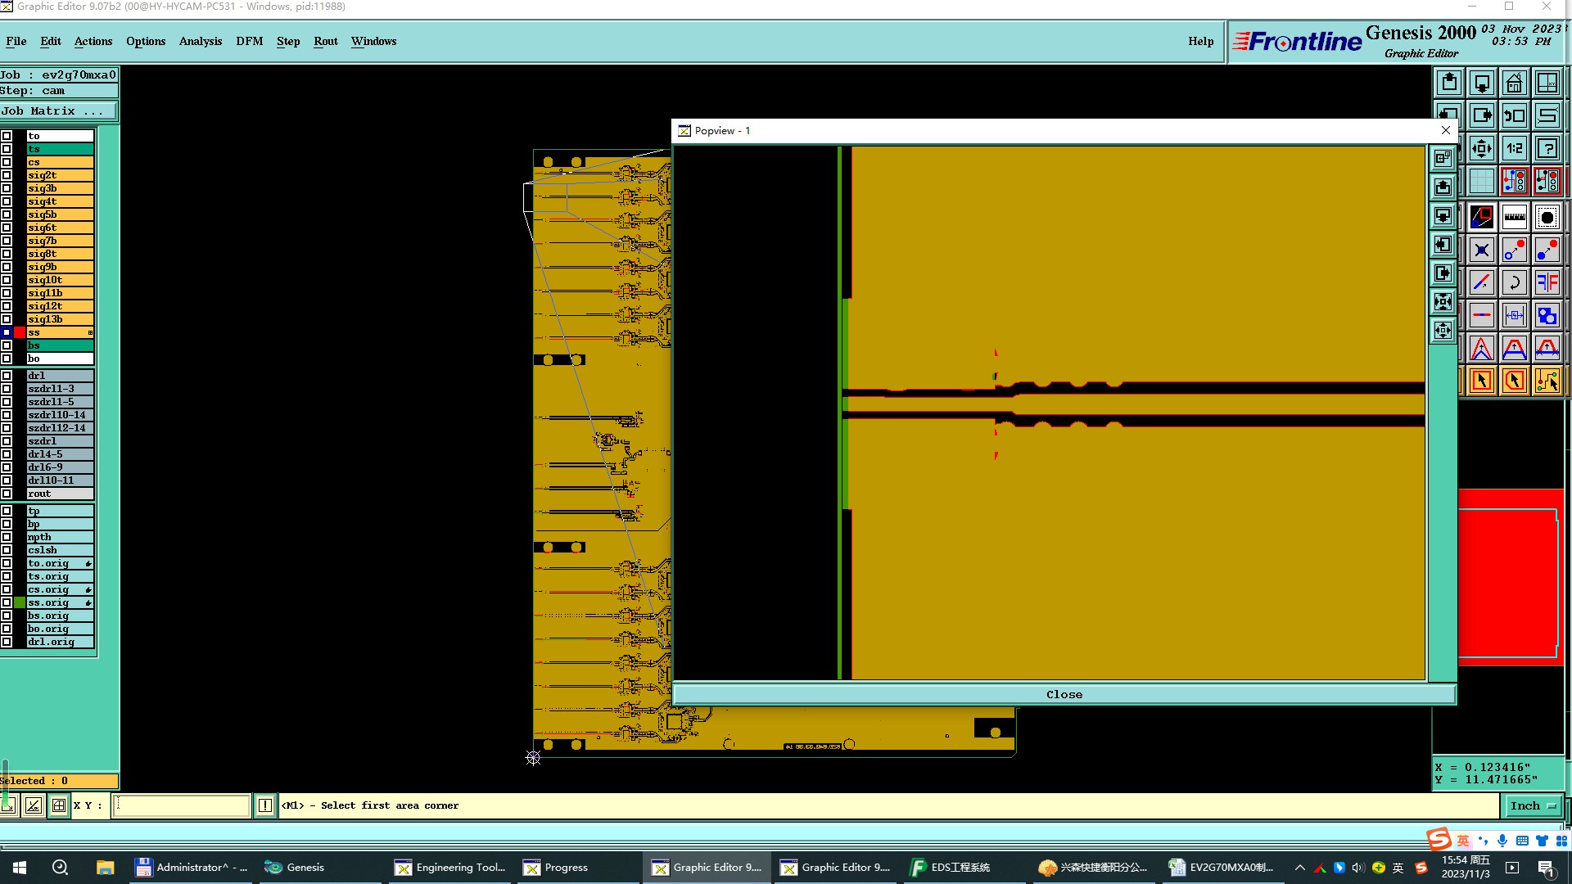
Task: Toggle the checkbox for layer sig2t
Action: click(7, 175)
